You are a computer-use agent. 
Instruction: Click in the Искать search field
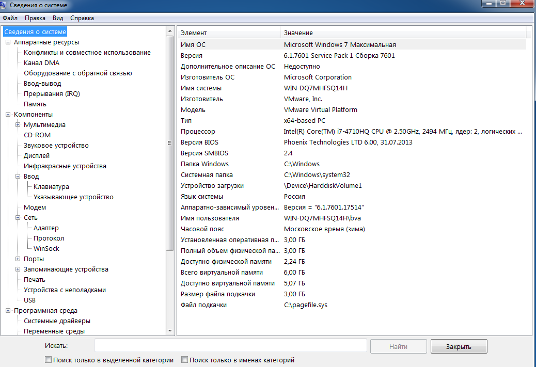230,346
